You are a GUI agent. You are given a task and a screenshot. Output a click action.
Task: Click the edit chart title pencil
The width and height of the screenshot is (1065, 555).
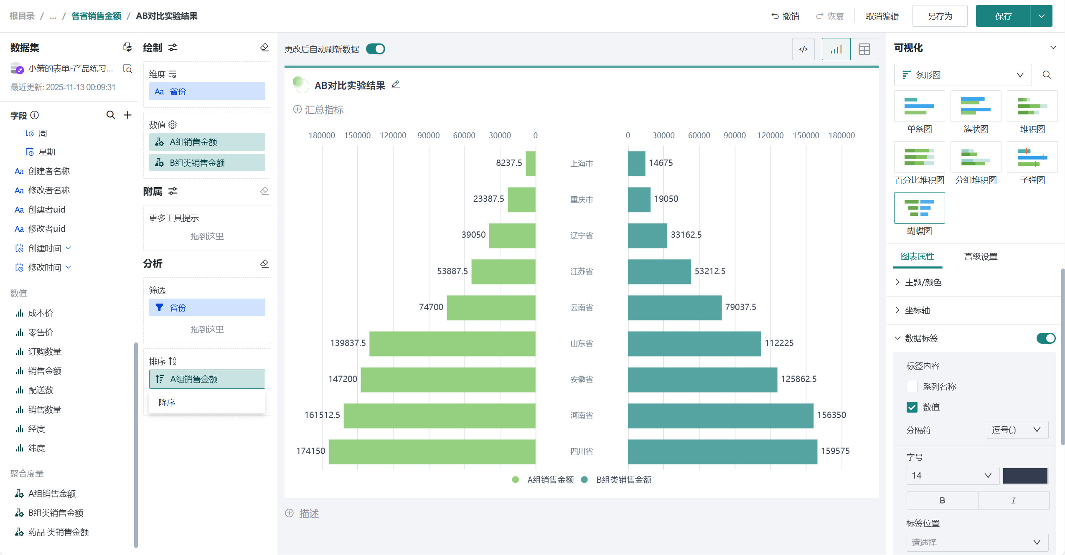click(396, 85)
